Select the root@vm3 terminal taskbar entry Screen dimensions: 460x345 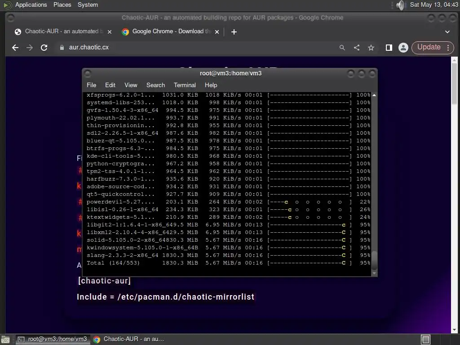coord(53,339)
